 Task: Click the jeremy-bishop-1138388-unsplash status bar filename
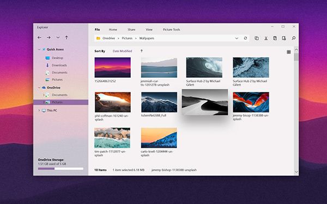tap(174, 170)
